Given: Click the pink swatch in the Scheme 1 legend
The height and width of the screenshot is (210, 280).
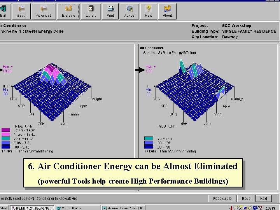Looking at the screenshot, I should point(6,134).
